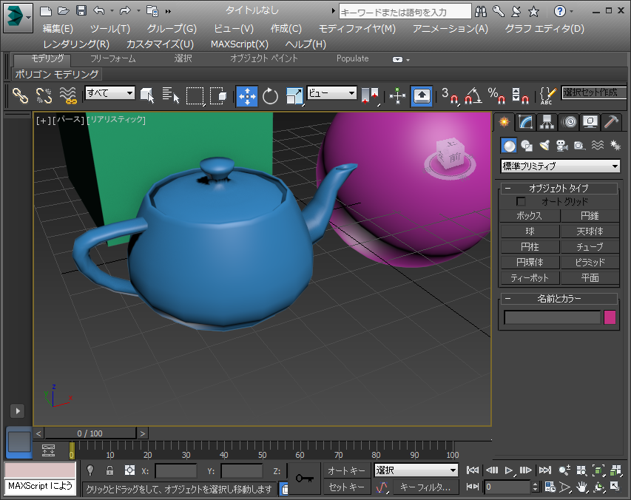Activate the Rotate tool in the toolbar
This screenshot has width=631, height=500.
(x=270, y=96)
